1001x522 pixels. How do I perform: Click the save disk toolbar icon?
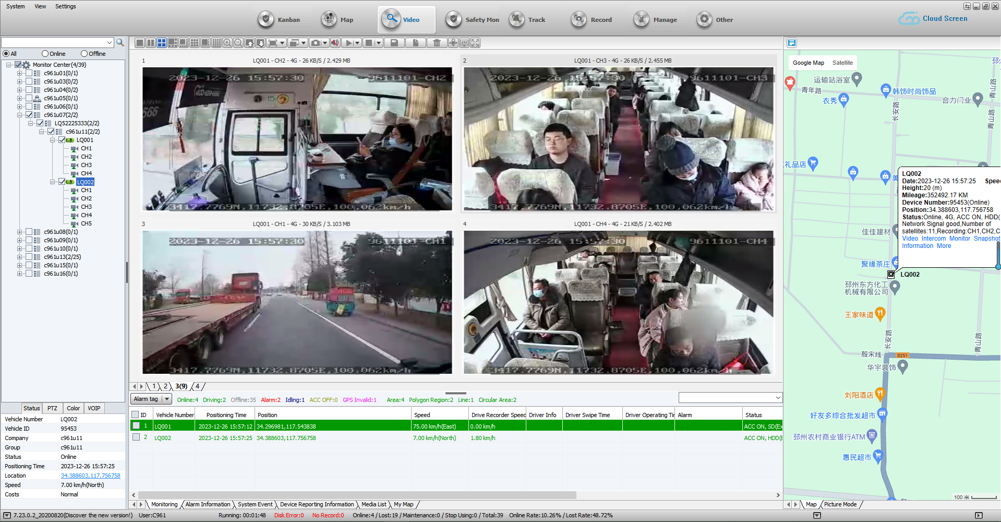click(x=394, y=43)
